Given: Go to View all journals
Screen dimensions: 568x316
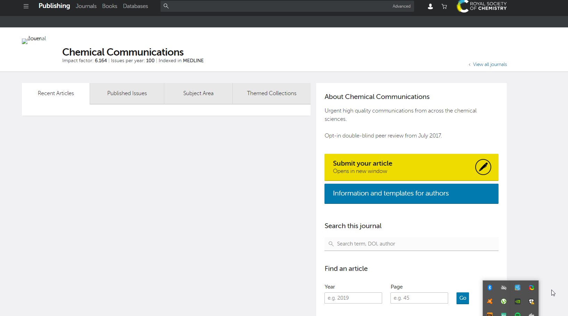Looking at the screenshot, I should (x=490, y=64).
